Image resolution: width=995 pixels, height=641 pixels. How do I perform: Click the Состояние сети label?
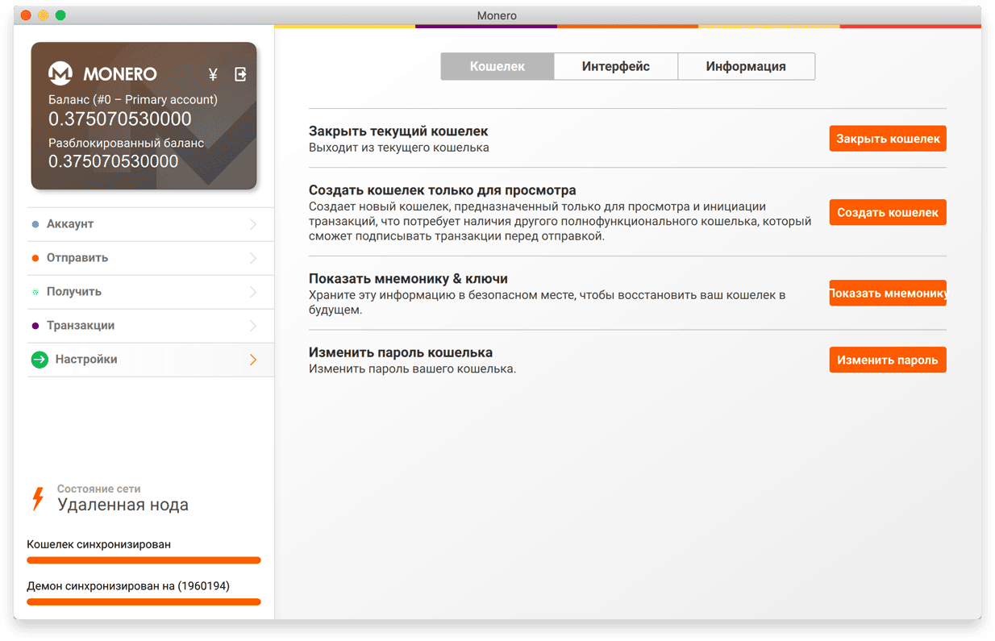99,489
